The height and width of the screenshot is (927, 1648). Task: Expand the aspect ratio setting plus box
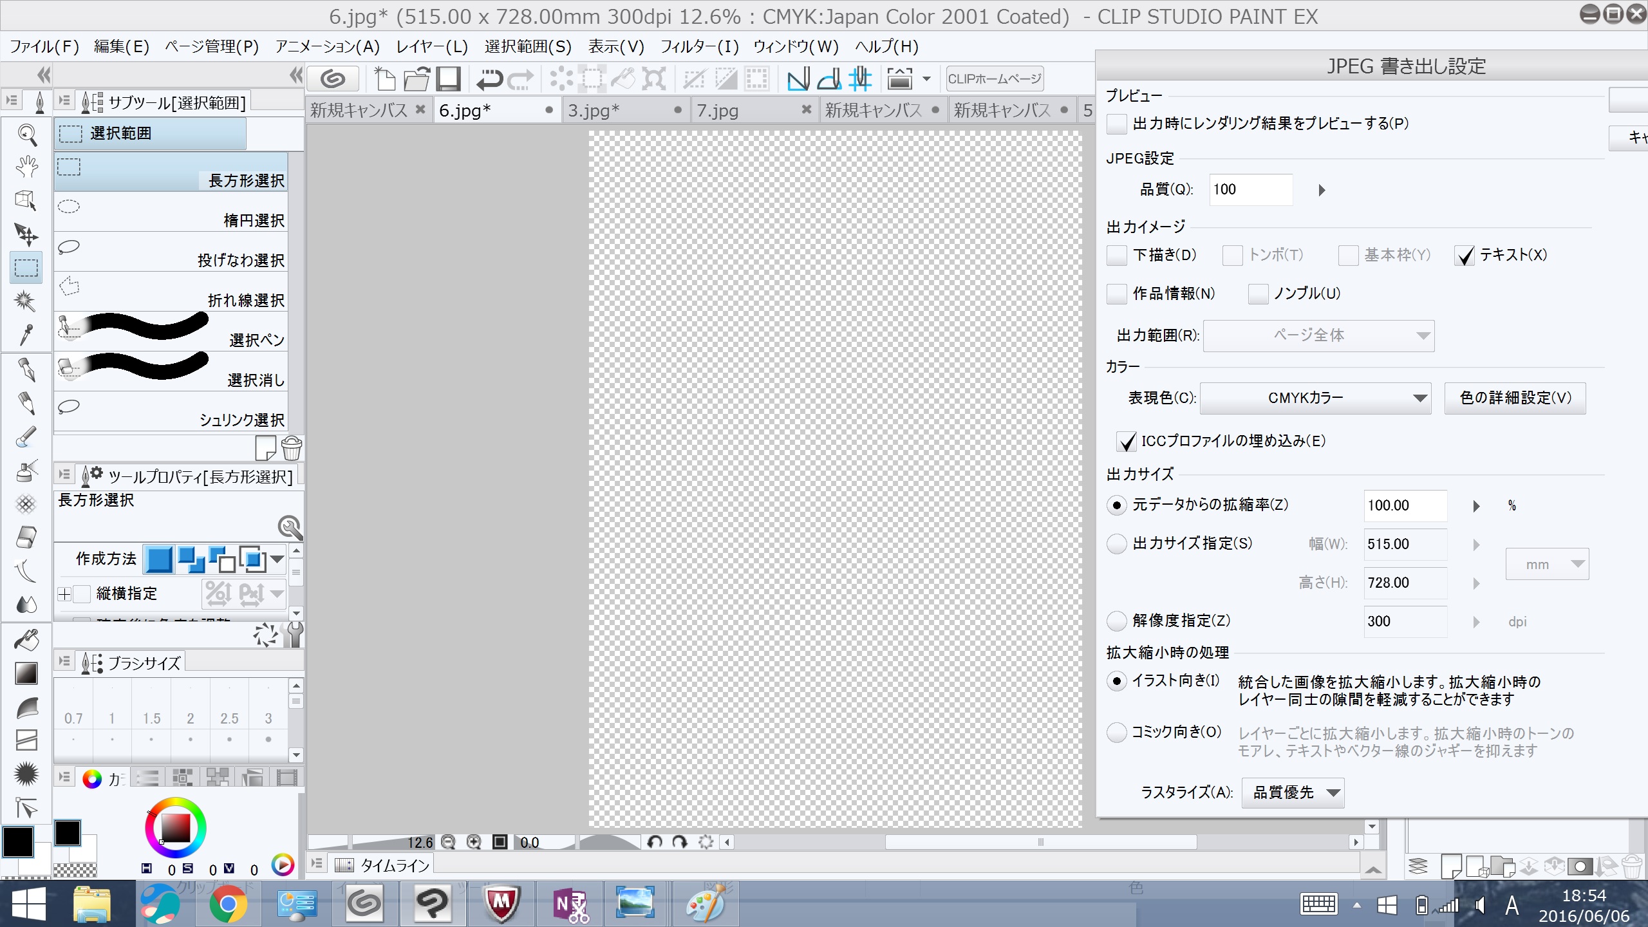(x=64, y=594)
